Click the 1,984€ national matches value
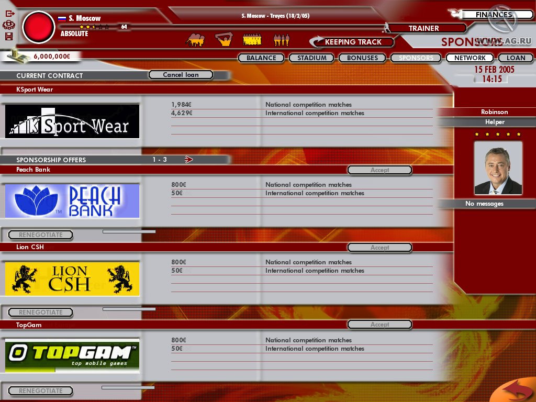 (x=181, y=105)
